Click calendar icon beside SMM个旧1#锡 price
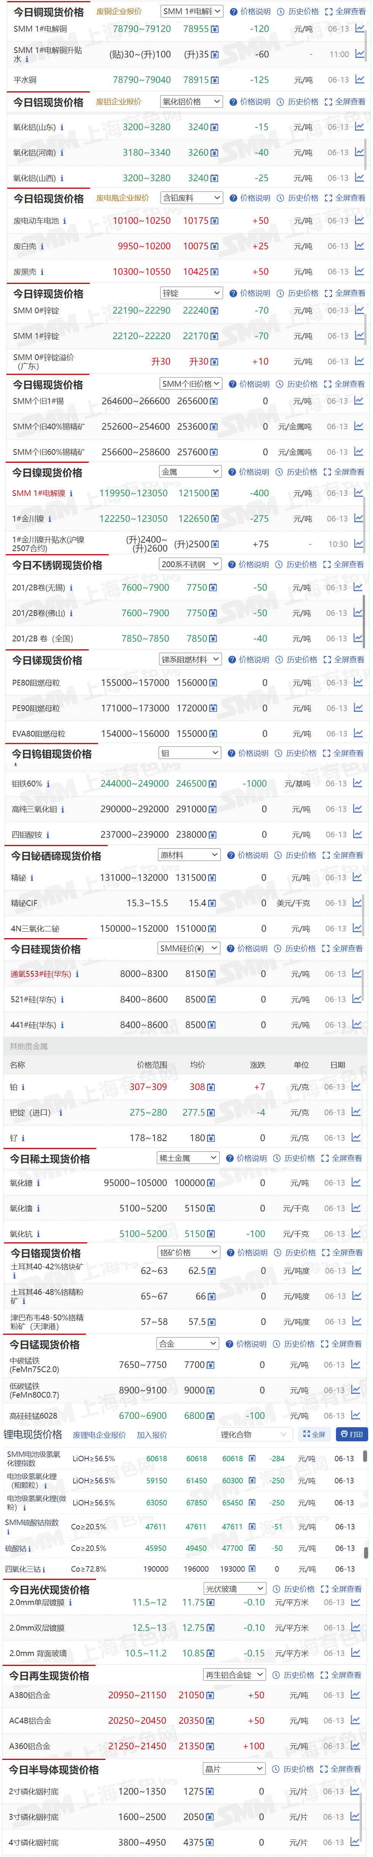This screenshot has height=1857, width=373. (x=214, y=402)
